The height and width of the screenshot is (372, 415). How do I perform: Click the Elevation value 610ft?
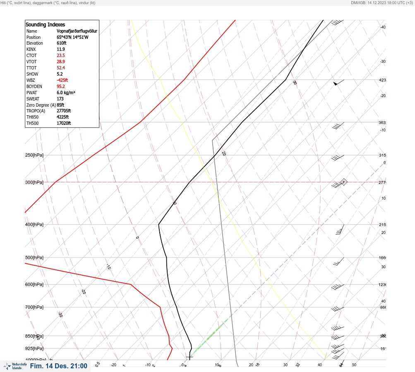pyautogui.click(x=62, y=43)
